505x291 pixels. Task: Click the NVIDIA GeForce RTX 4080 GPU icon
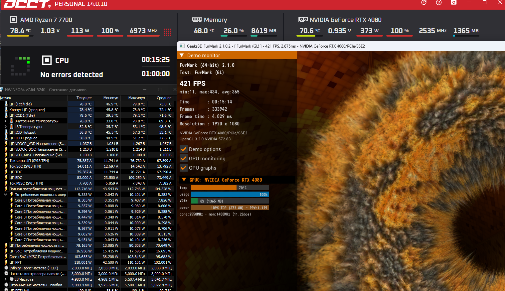click(303, 20)
